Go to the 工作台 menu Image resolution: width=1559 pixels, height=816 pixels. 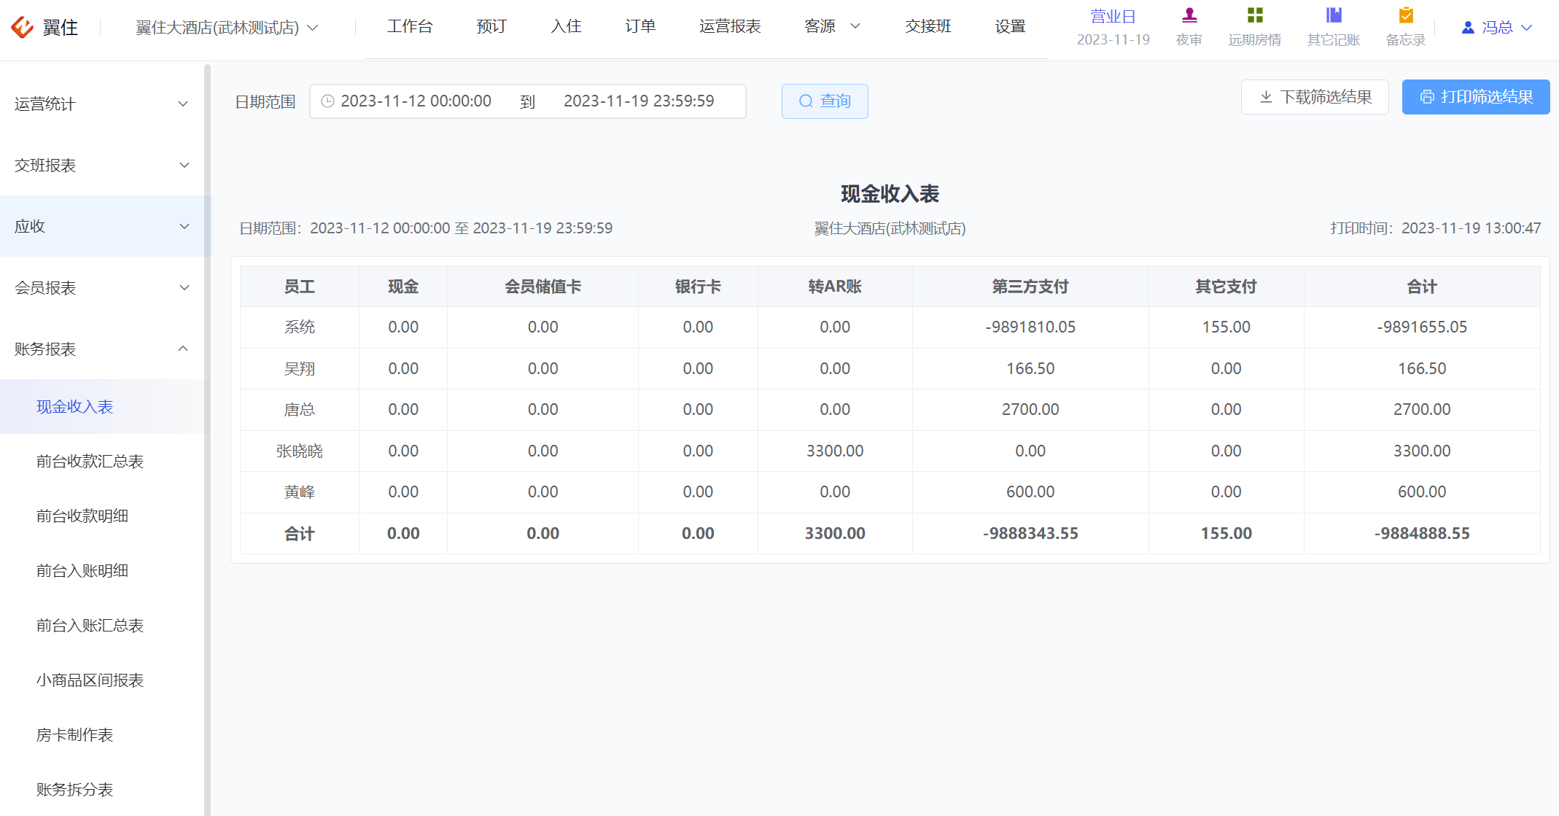click(410, 26)
